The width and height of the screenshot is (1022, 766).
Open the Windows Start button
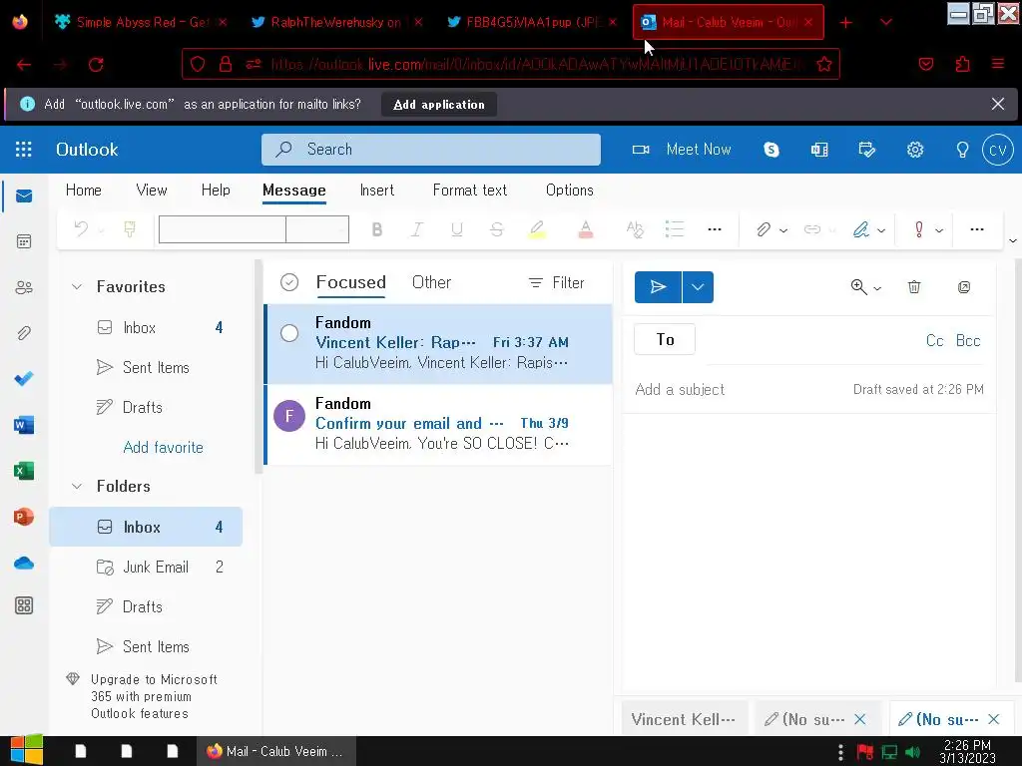pyautogui.click(x=26, y=750)
